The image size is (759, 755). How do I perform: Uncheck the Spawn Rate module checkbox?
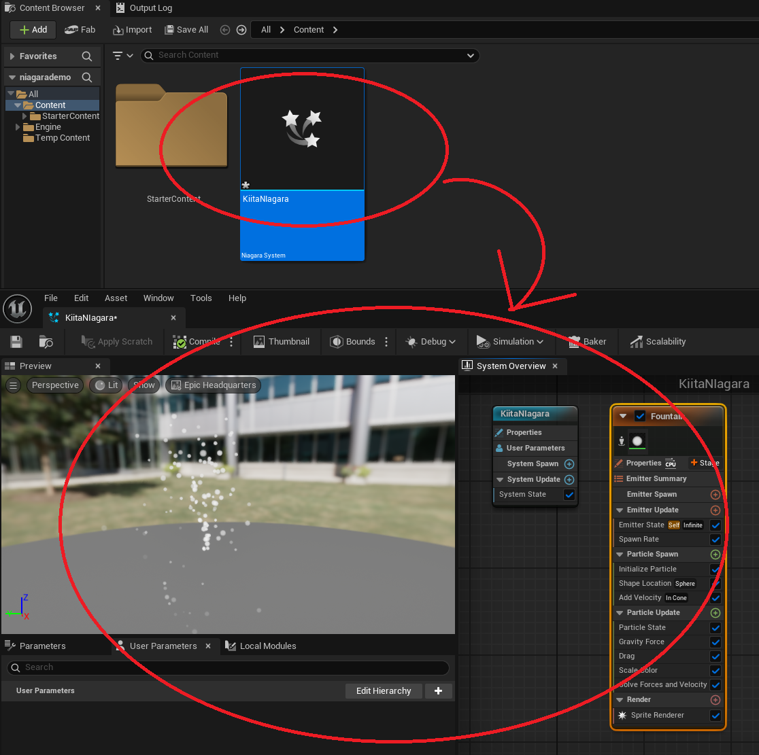click(x=715, y=540)
